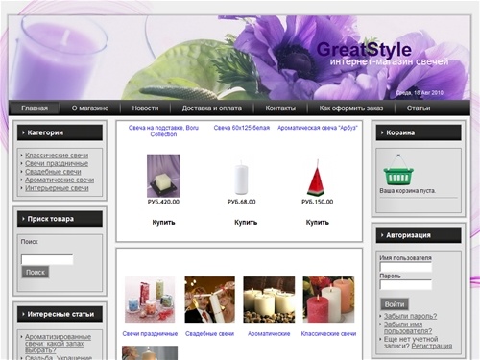Click the wedding couple category image
This screenshot has height=360, width=480.
click(209, 300)
